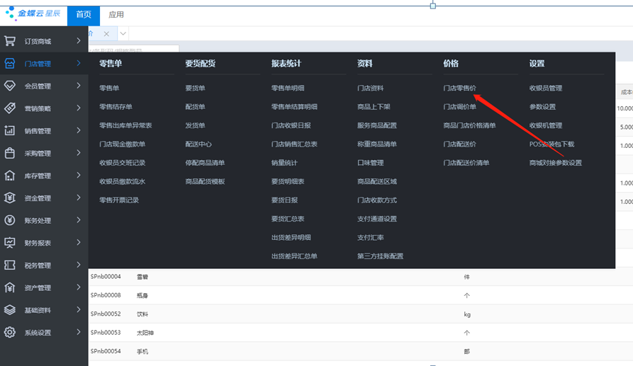The image size is (633, 366).
Task: Close the open page tab with X
Action: [x=106, y=34]
